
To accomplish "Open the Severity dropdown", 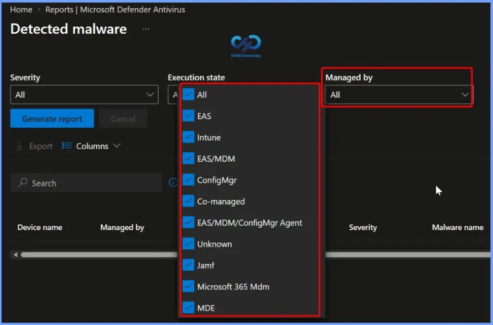I will click(x=84, y=94).
